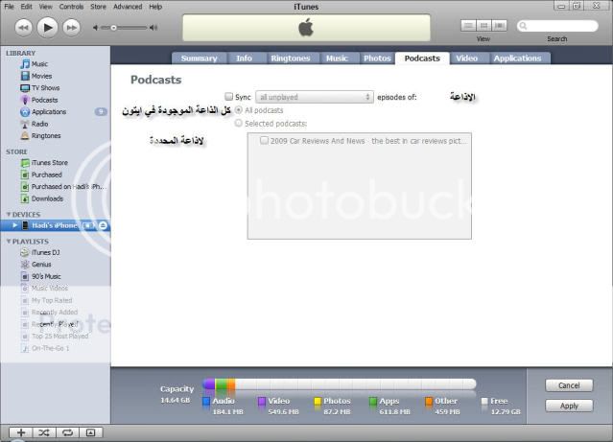
Task: Click the Apply button
Action: (x=569, y=406)
